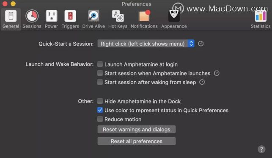Select the General tab
272x158 pixels.
[11, 19]
